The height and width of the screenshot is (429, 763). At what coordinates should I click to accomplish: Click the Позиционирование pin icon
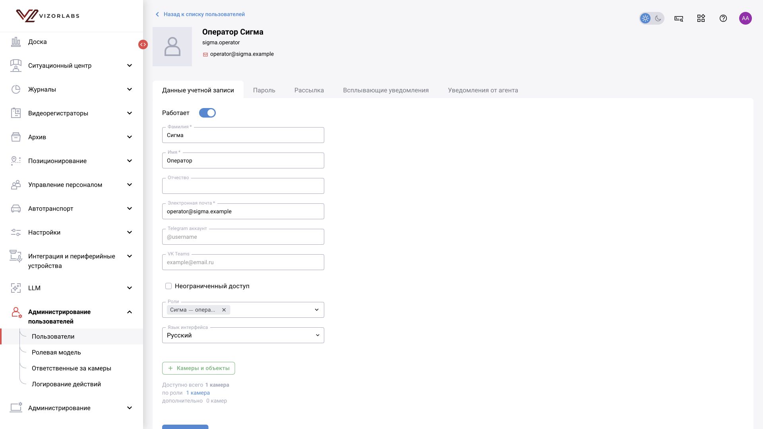pyautogui.click(x=16, y=161)
